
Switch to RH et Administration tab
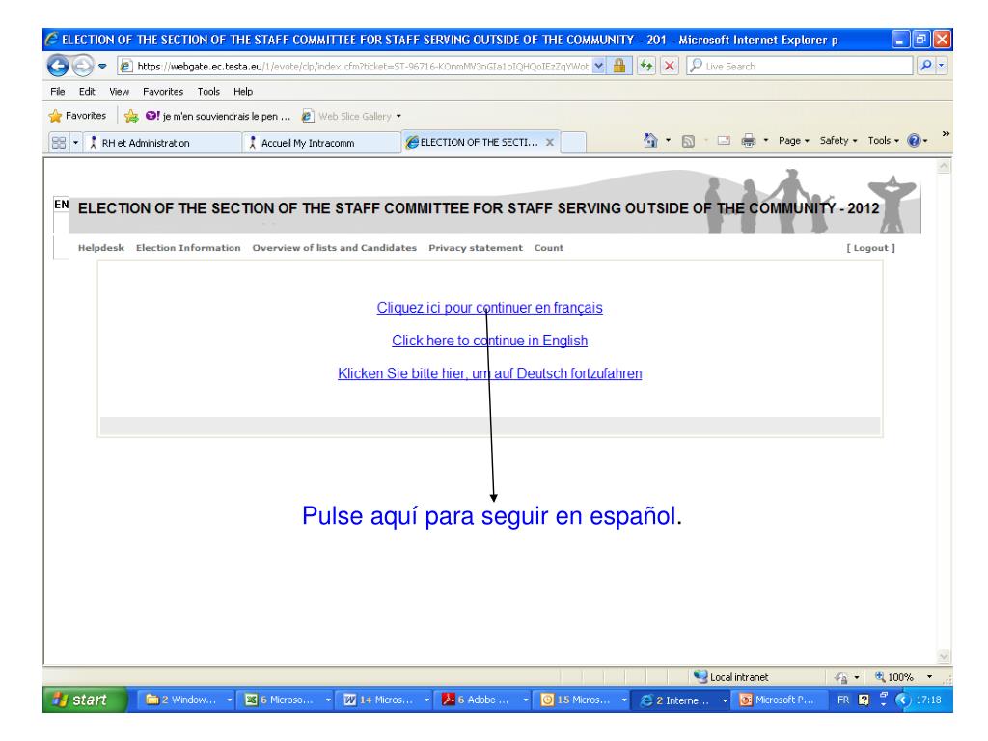(162, 143)
